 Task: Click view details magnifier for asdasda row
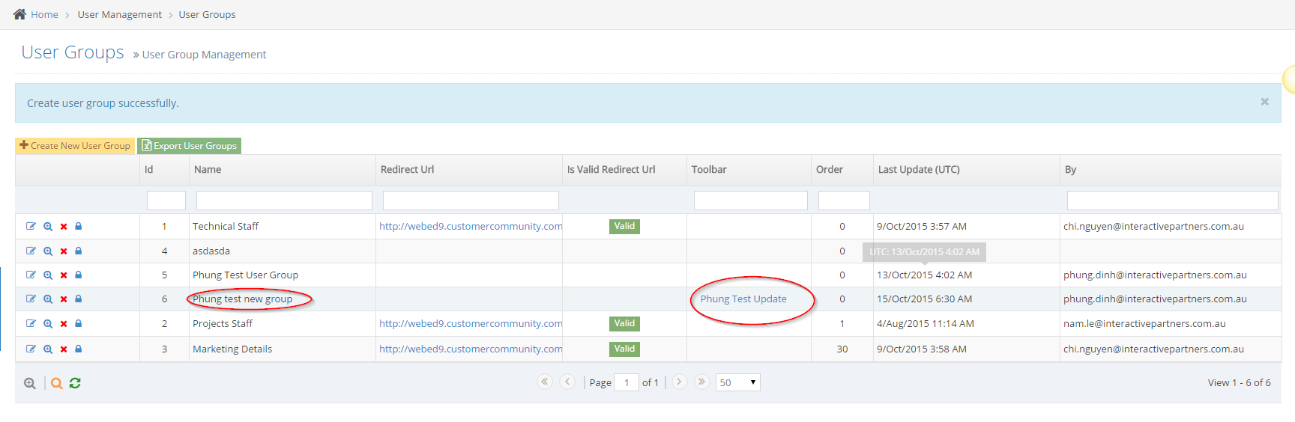[48, 251]
